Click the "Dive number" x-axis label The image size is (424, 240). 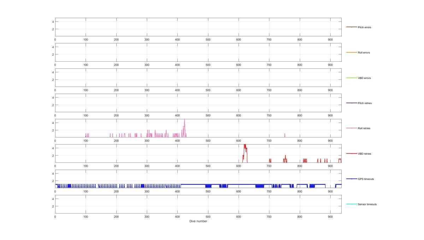(x=198, y=221)
